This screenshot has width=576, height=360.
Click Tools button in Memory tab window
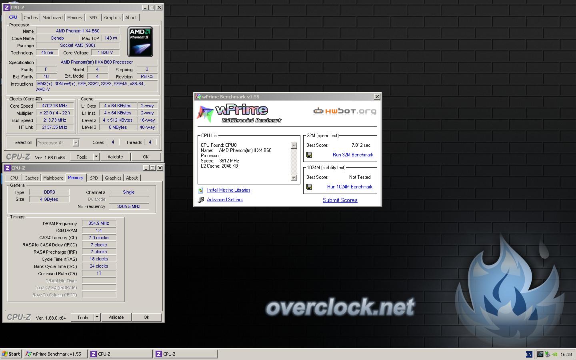[x=82, y=317]
